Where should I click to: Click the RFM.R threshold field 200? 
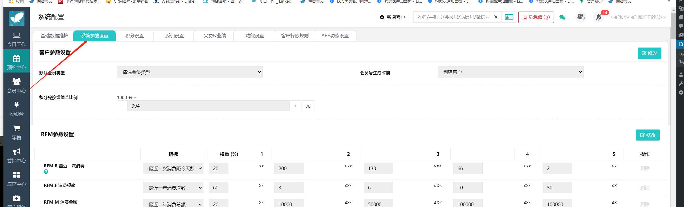point(289,168)
